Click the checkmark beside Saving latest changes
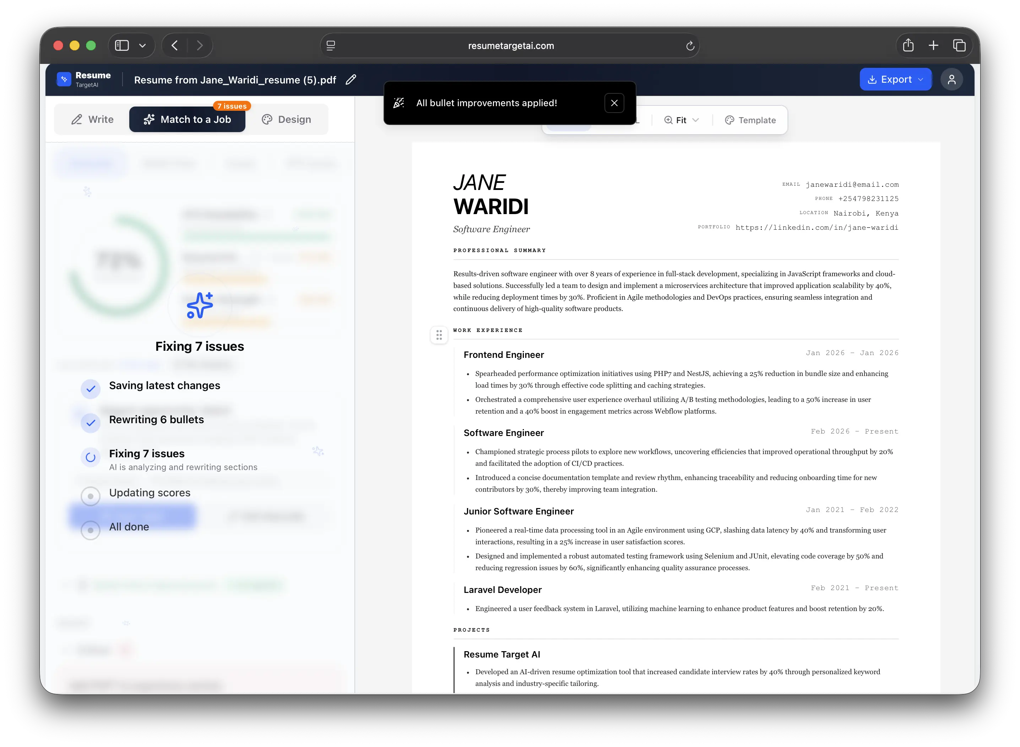This screenshot has height=747, width=1020. (x=91, y=389)
